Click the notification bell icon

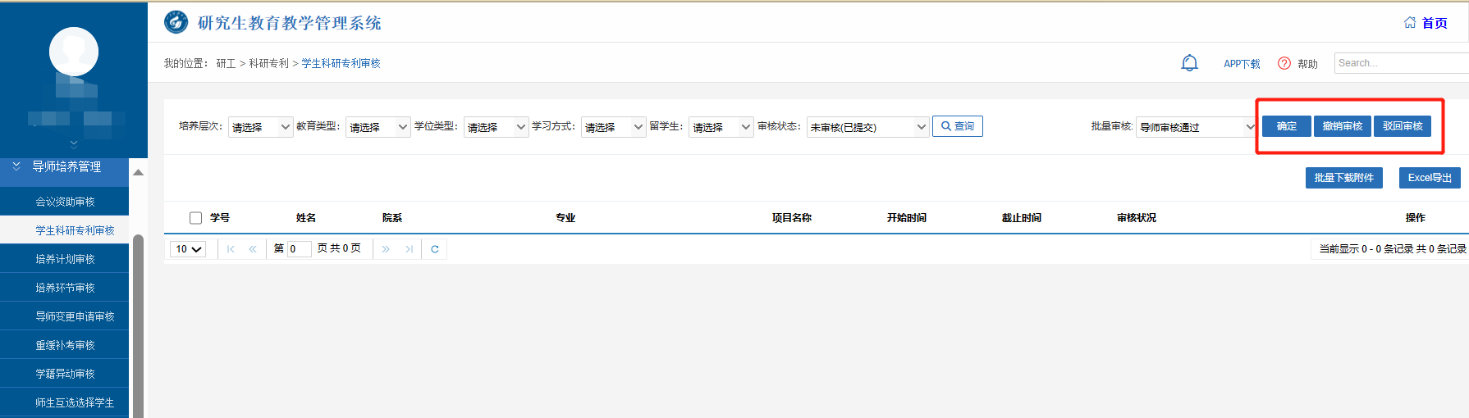click(x=1189, y=63)
